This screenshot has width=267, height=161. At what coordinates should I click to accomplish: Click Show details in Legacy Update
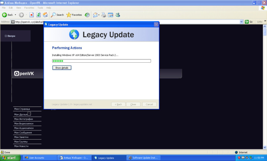(x=62, y=68)
